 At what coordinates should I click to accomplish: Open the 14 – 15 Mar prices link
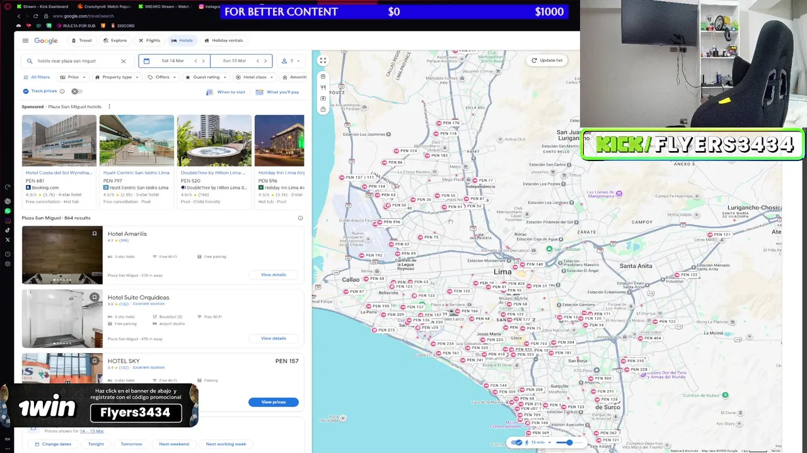[x=91, y=431]
